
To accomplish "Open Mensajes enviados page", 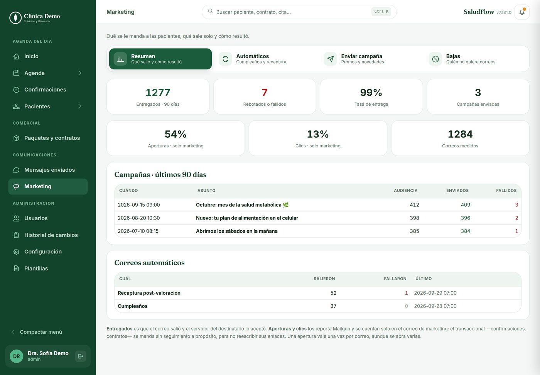I will [x=48, y=170].
